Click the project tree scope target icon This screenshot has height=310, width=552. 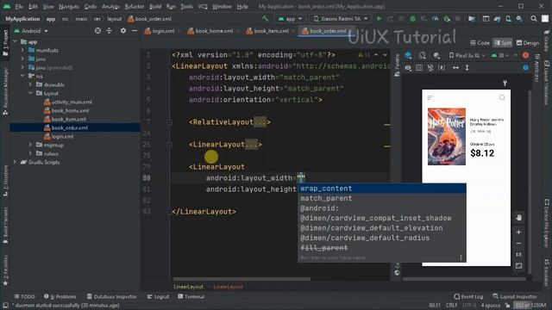pos(97,31)
